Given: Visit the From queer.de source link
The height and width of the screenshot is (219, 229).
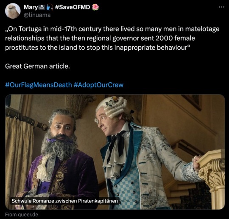Looking at the screenshot, I should pyautogui.click(x=22, y=214).
